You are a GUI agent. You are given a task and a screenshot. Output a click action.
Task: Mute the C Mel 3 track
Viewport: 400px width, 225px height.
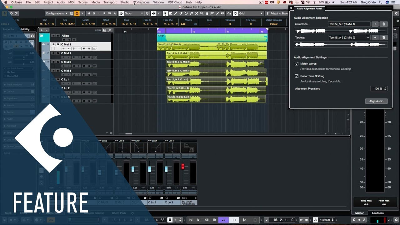pyautogui.click(x=53, y=44)
